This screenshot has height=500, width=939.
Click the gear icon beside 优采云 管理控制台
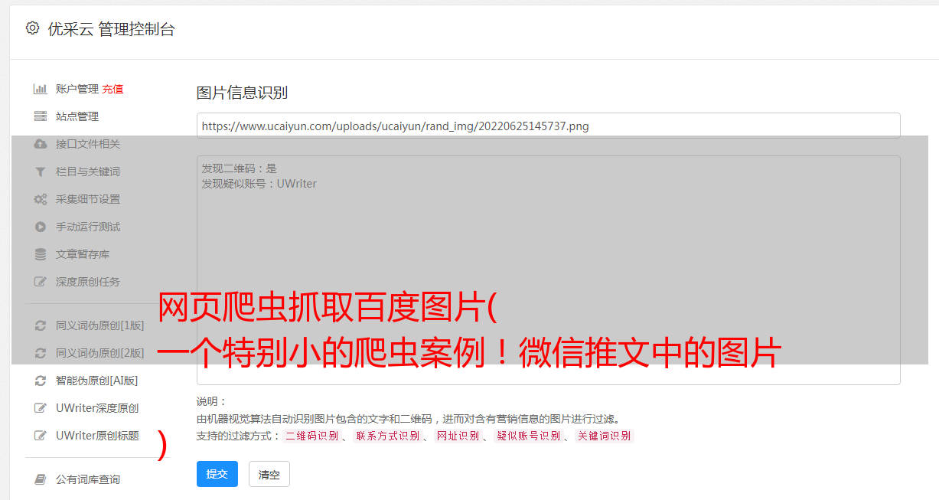point(32,28)
